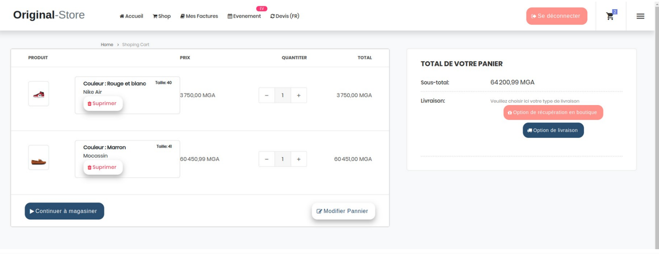Decrease Nike Air quantity with minus
This screenshot has height=254, width=659.
click(x=267, y=96)
